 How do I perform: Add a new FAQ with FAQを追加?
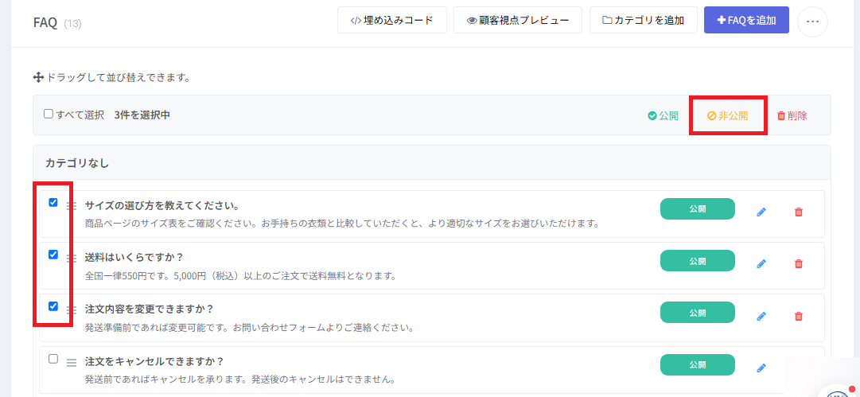746,21
